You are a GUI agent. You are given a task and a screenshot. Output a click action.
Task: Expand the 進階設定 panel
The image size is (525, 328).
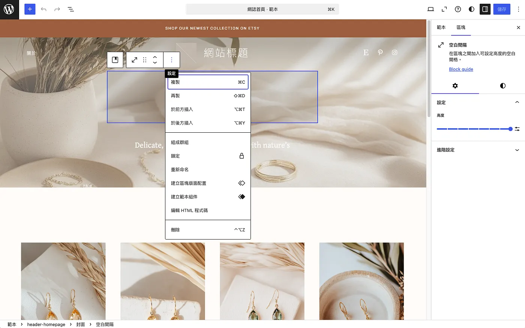478,150
